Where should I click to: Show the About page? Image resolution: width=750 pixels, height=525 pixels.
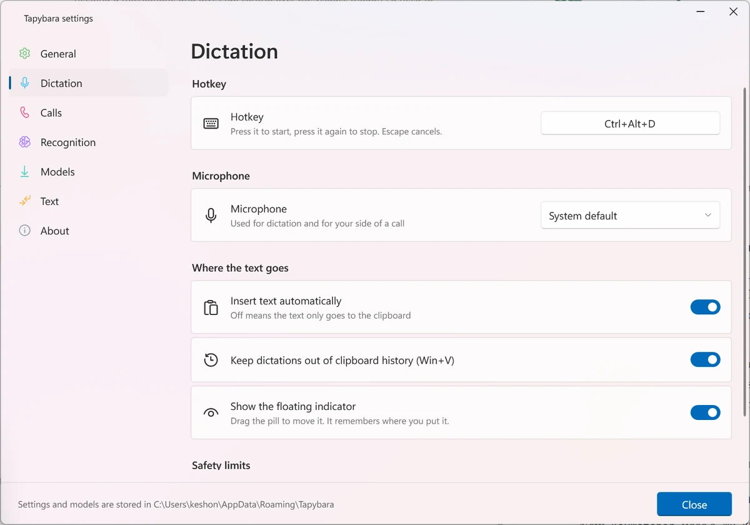(88, 230)
